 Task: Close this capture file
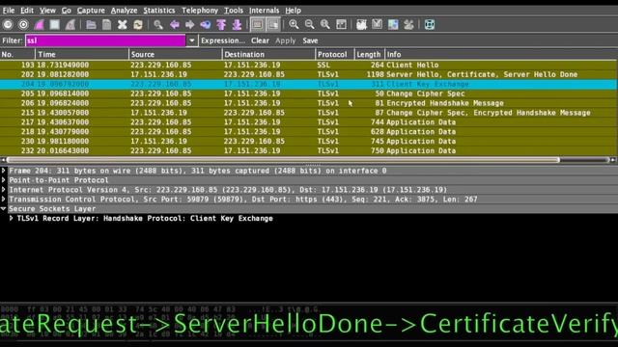123,25
